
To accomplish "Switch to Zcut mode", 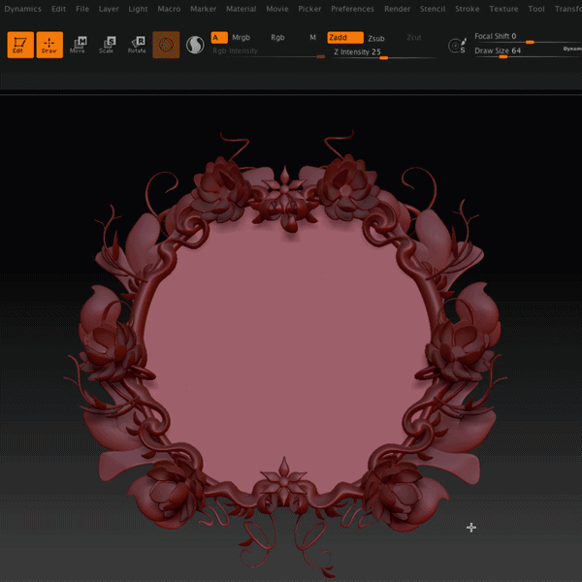I will pos(414,38).
